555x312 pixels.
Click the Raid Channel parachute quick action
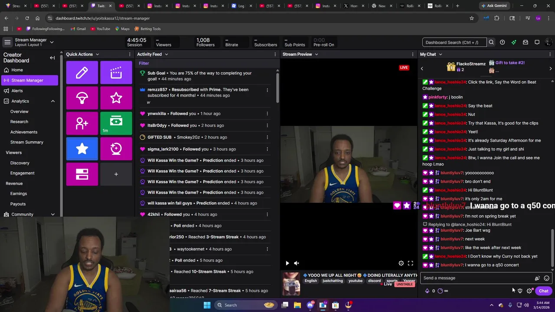point(82,98)
